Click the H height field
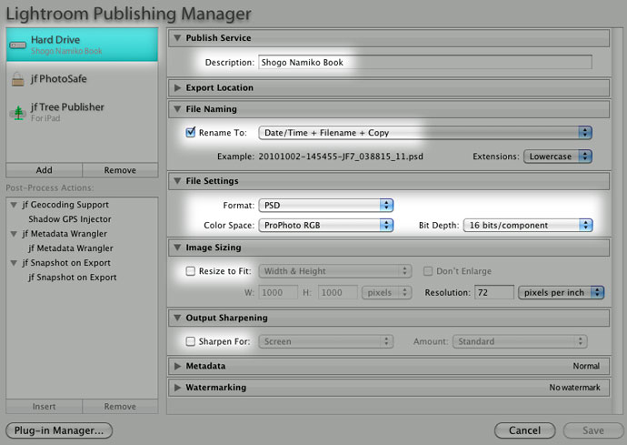 (338, 292)
